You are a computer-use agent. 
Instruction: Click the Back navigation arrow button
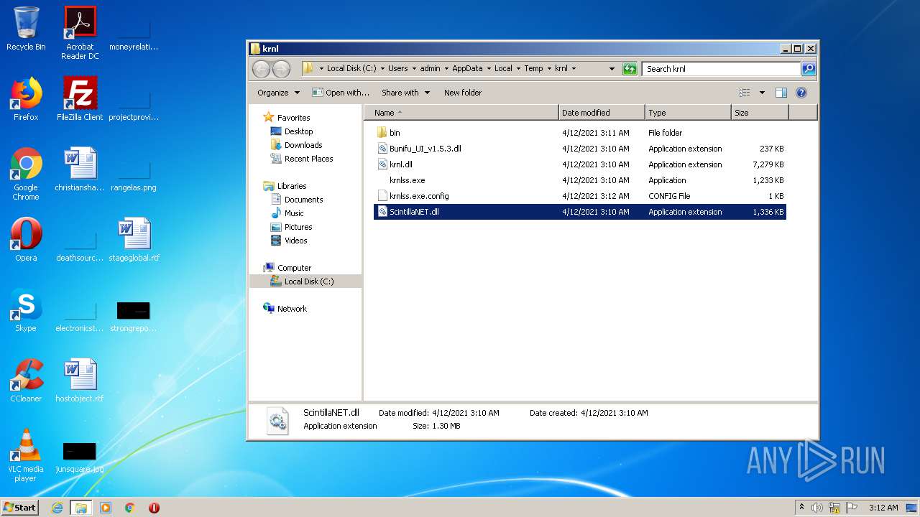[x=261, y=69]
